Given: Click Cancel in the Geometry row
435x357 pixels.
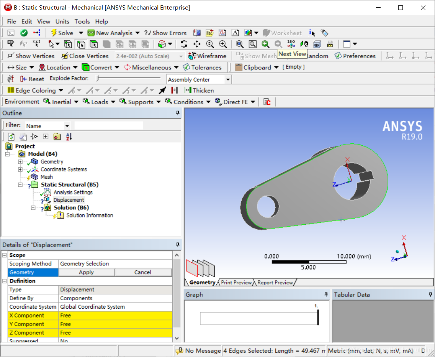Looking at the screenshot, I should [x=142, y=272].
